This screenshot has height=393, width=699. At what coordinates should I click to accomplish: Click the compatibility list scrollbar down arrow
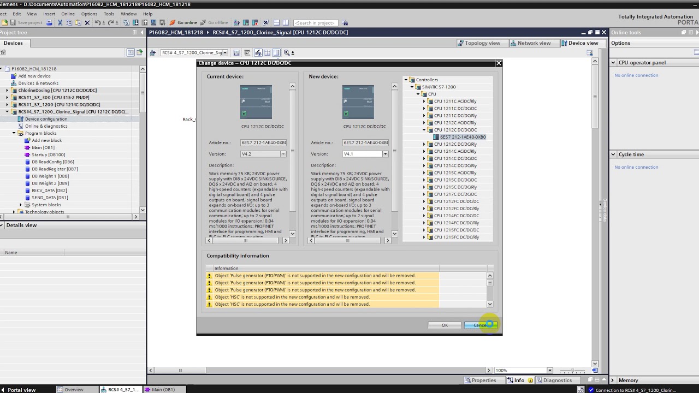tap(490, 304)
